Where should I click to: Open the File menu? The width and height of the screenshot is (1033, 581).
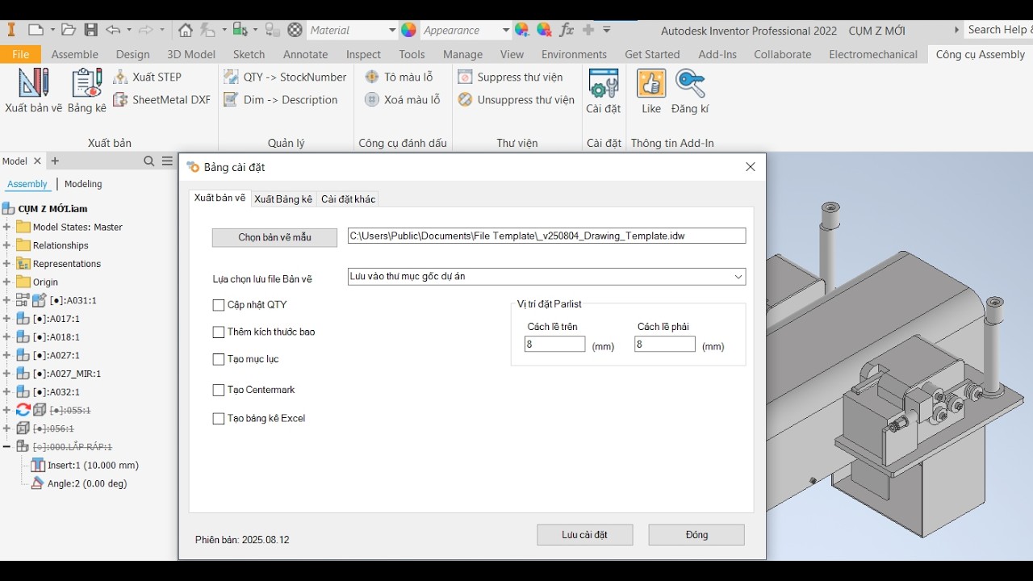point(21,54)
